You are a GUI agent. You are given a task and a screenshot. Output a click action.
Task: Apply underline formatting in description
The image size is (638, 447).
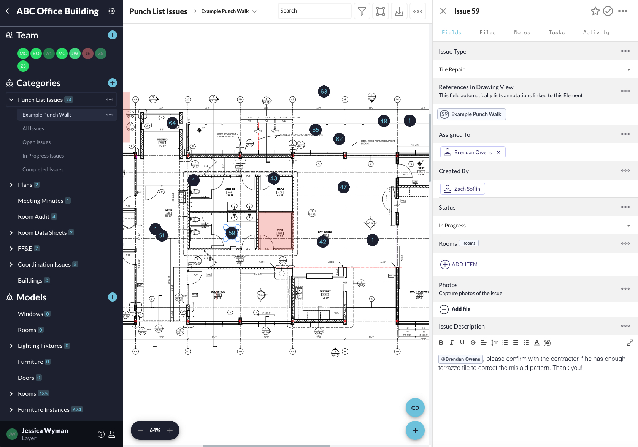coord(462,343)
